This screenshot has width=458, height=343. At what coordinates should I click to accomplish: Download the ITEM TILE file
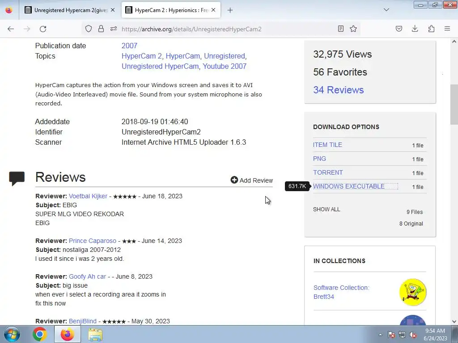pyautogui.click(x=327, y=145)
